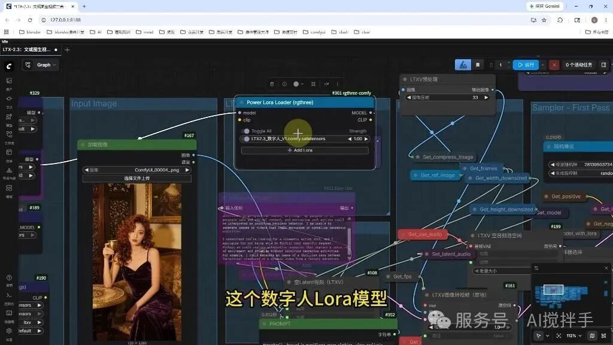Toggle the right side panel layout icon
This screenshot has height=345, width=613.
603,65
